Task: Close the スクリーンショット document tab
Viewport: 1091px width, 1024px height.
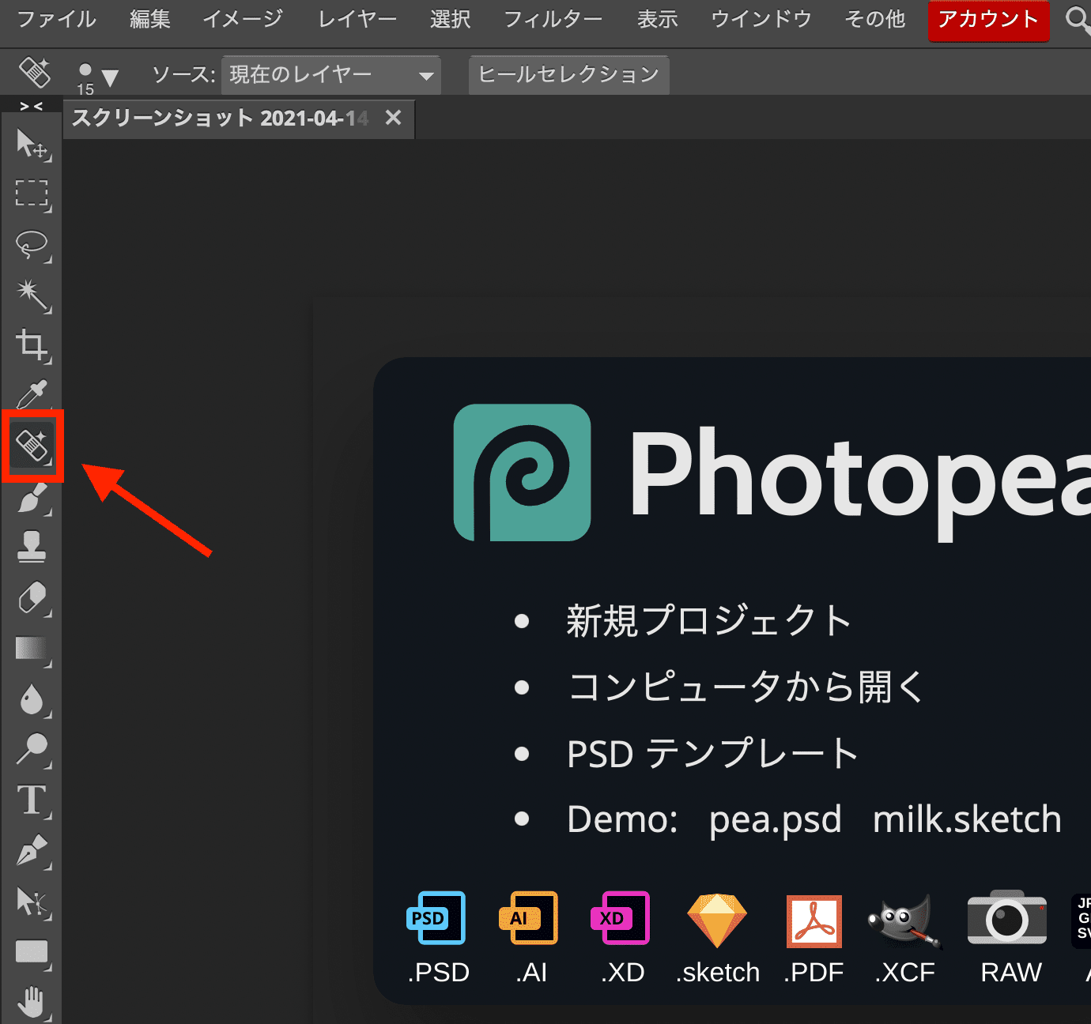Action: pyautogui.click(x=393, y=118)
